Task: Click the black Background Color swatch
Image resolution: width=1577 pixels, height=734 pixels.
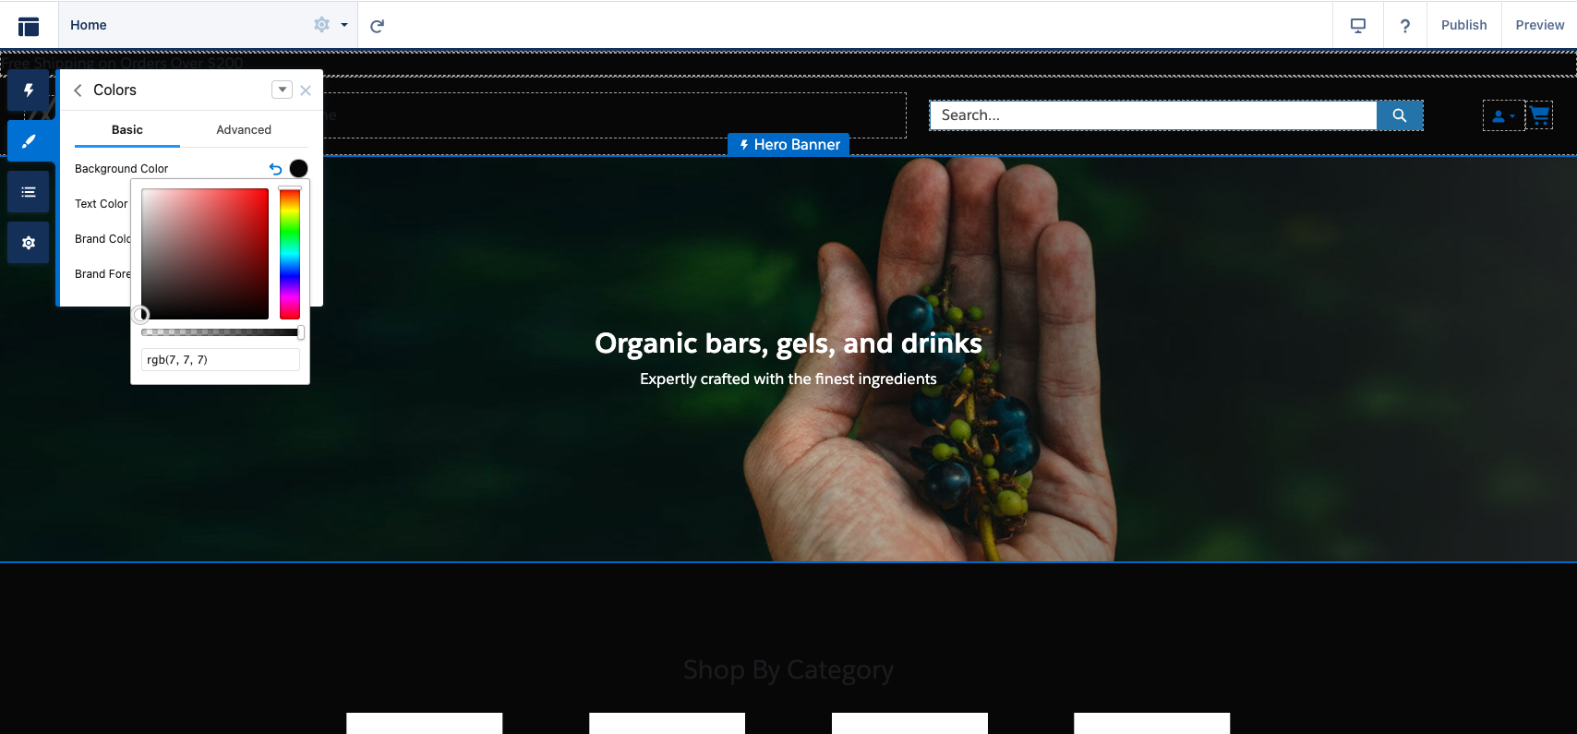Action: pyautogui.click(x=298, y=168)
